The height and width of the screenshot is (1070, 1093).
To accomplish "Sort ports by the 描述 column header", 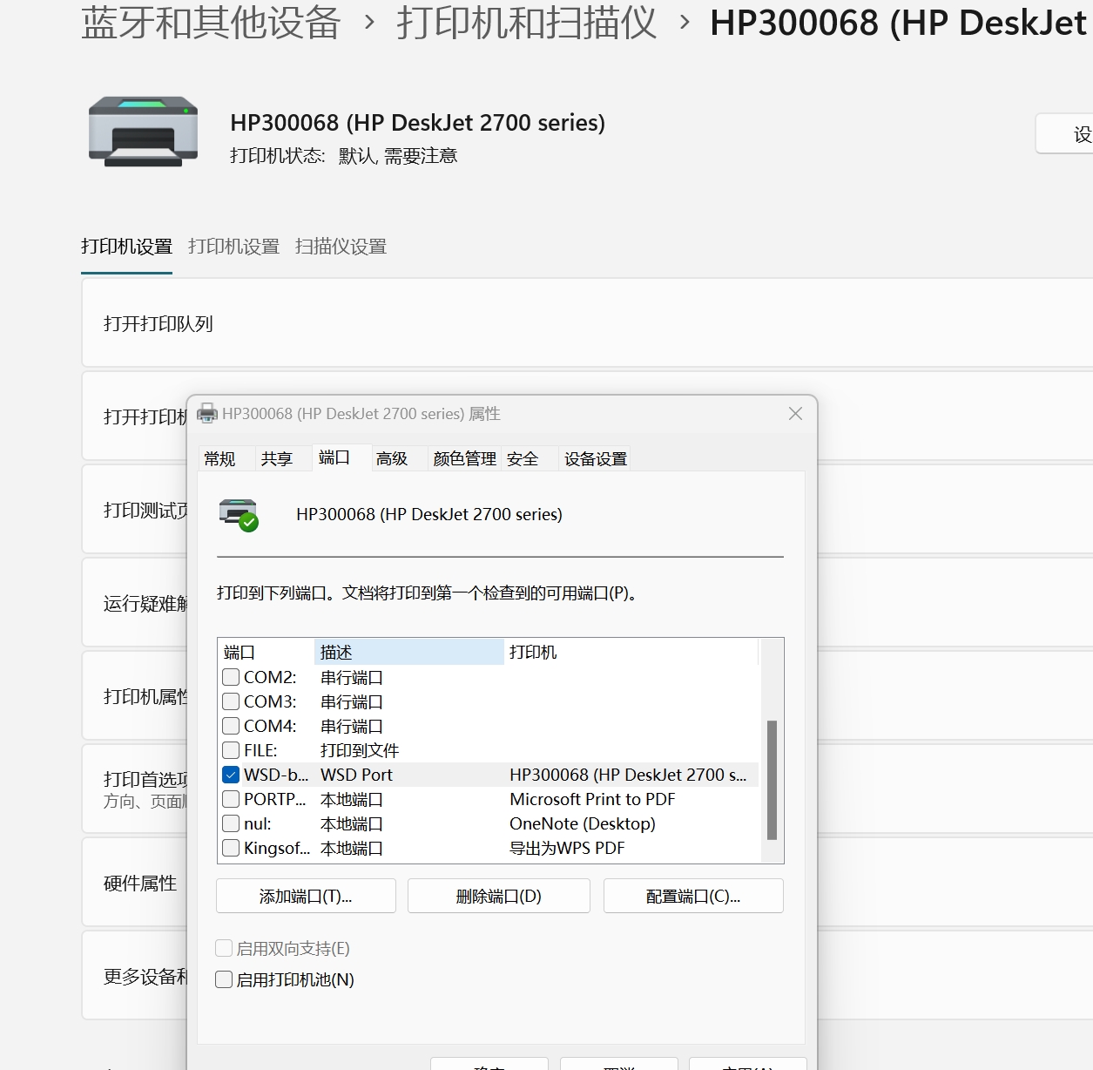I will pyautogui.click(x=408, y=652).
